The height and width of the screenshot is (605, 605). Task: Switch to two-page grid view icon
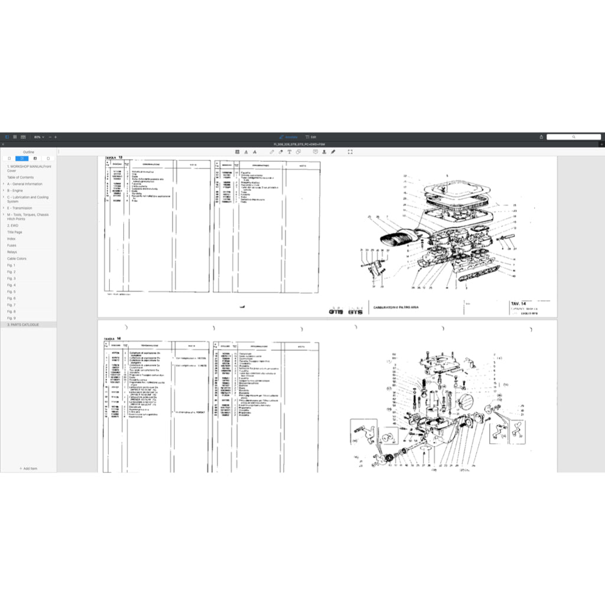[x=23, y=136]
